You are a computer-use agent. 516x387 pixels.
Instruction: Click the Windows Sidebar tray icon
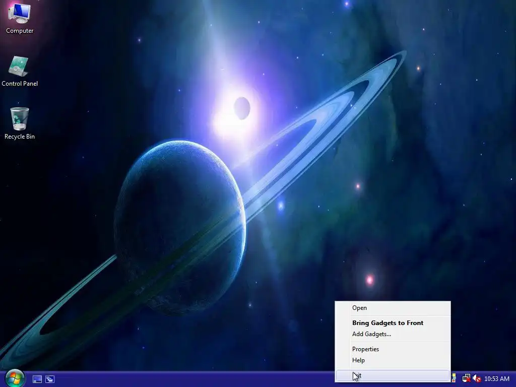click(454, 378)
